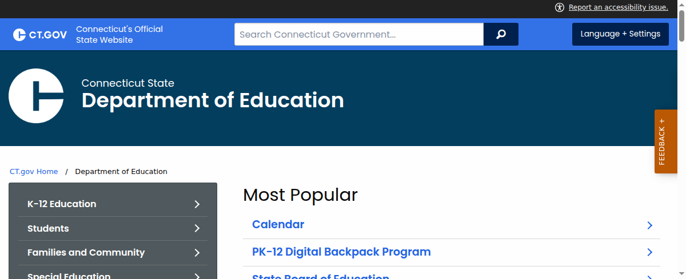Click the arrow beside PK-12 Digital Backpack Program
This screenshot has height=279, width=686.
coord(649,252)
